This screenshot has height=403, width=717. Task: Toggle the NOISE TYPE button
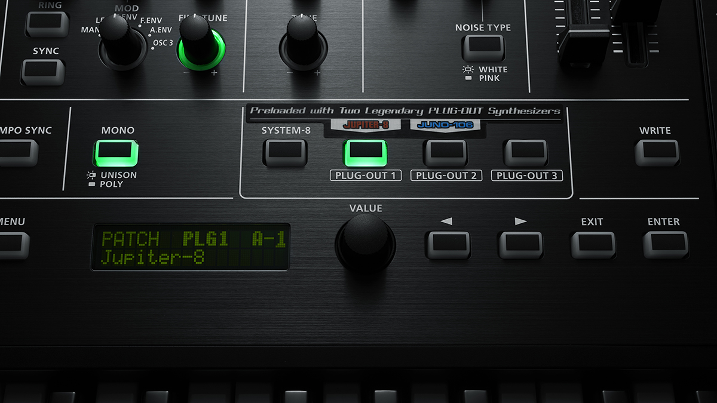tap(483, 48)
